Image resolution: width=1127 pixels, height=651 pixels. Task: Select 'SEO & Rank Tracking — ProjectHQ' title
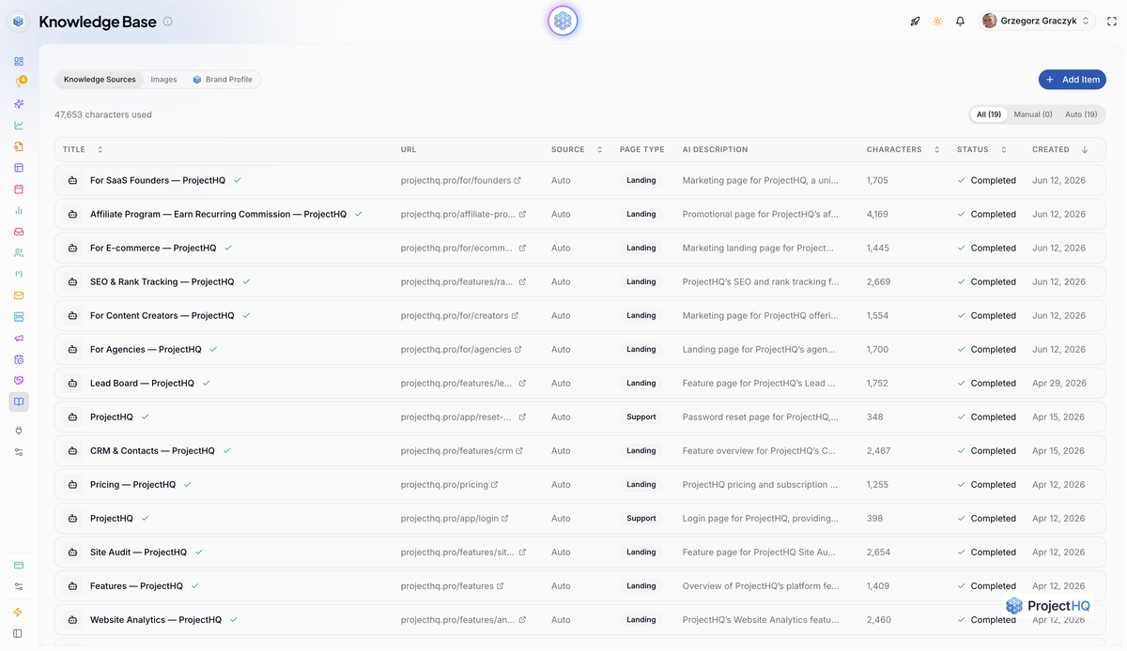pos(162,281)
